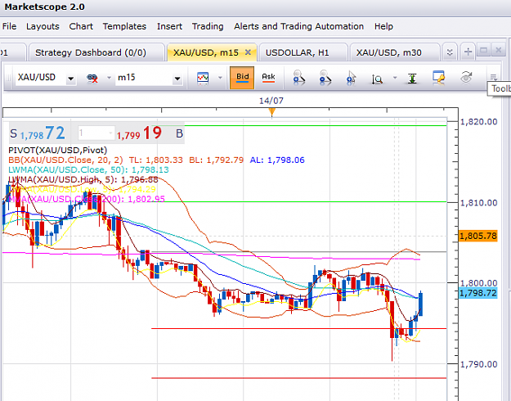This screenshot has width=511, height=401.
Task: Select the cursor zoom tool
Action: pyautogui.click(x=351, y=78)
